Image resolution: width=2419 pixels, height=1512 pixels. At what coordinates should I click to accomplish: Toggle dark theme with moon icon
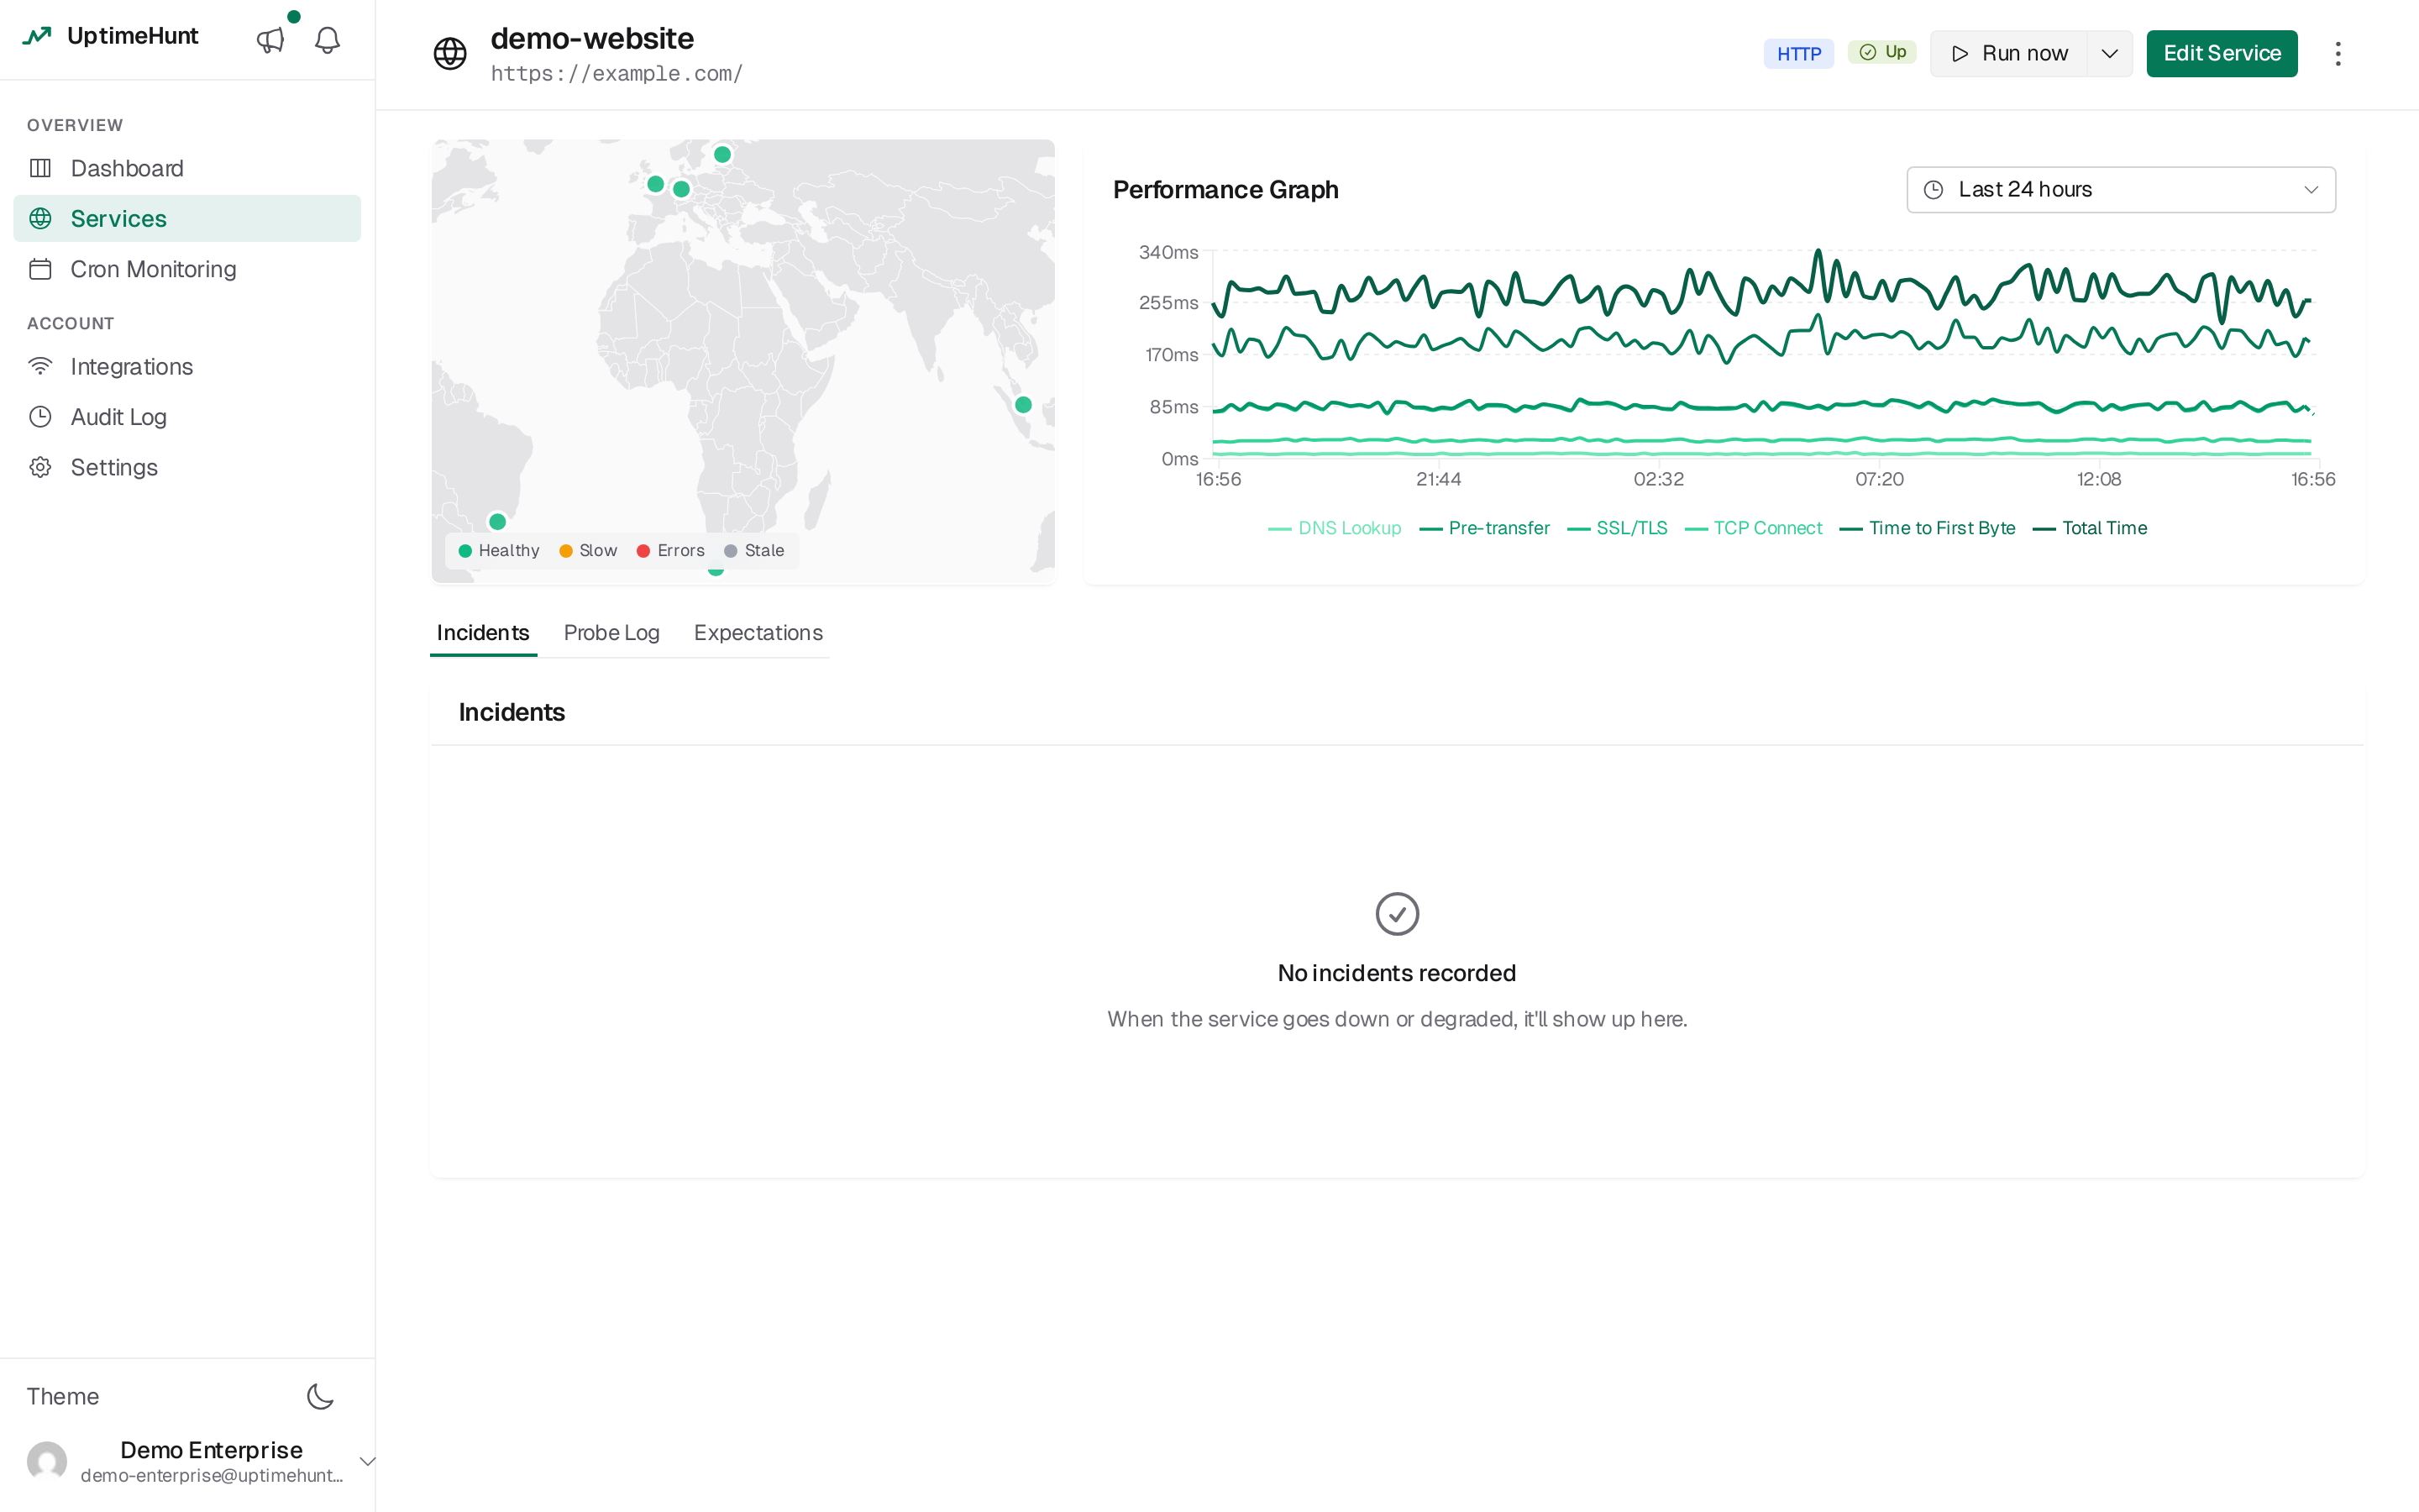320,1396
